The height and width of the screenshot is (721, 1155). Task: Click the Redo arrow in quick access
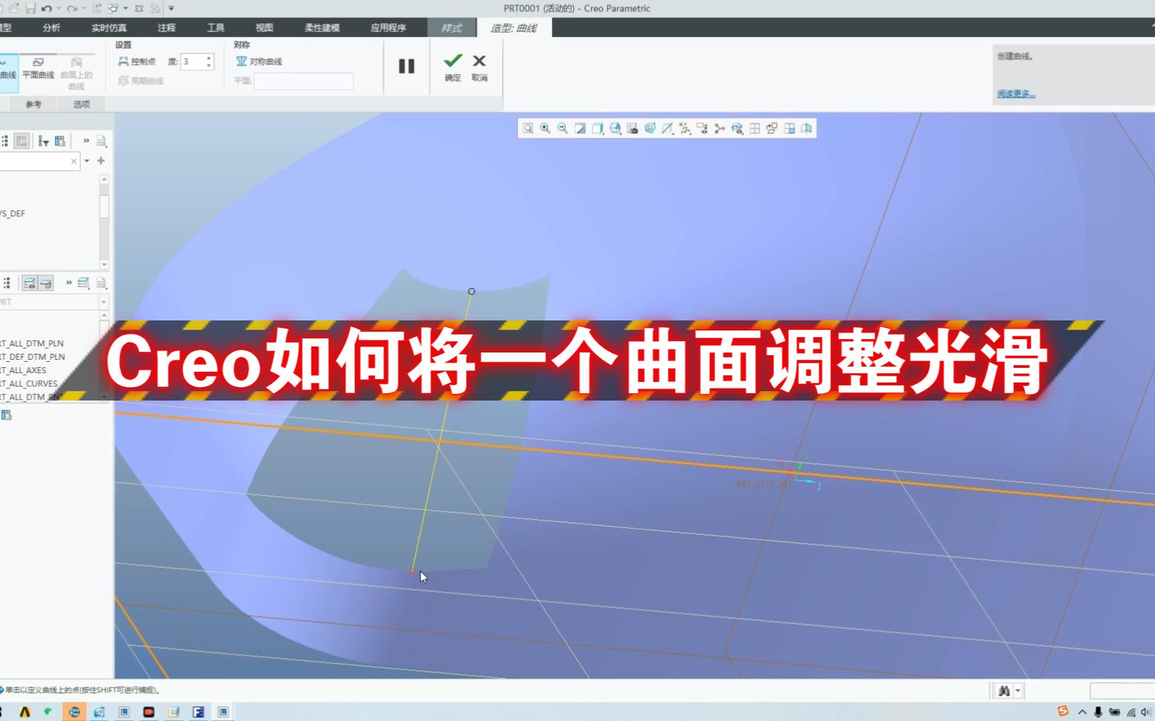click(x=72, y=9)
